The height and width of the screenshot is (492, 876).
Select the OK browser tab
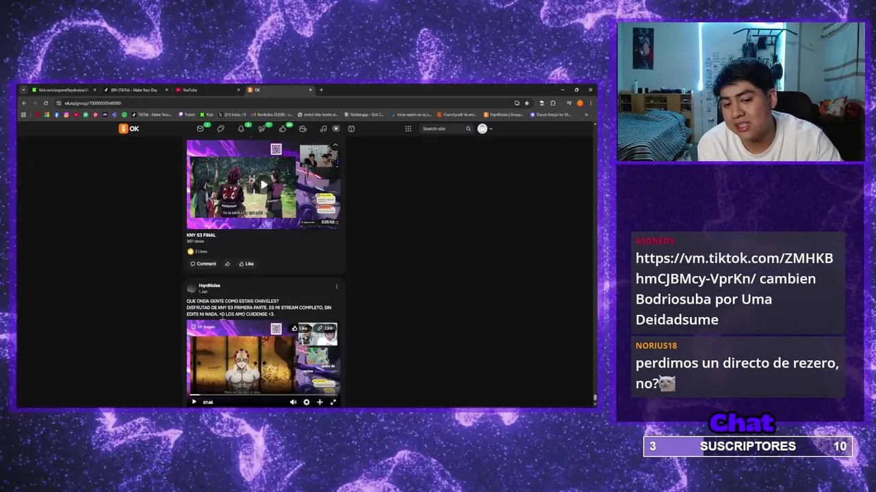[279, 90]
